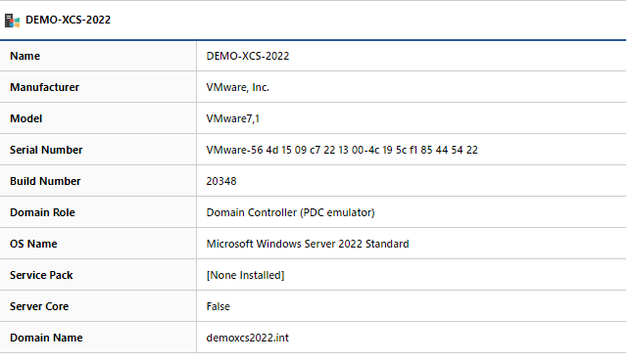Screen dimensions: 634x363
Task: Click the demoxcs2022.int domain name value
Action: pos(248,338)
